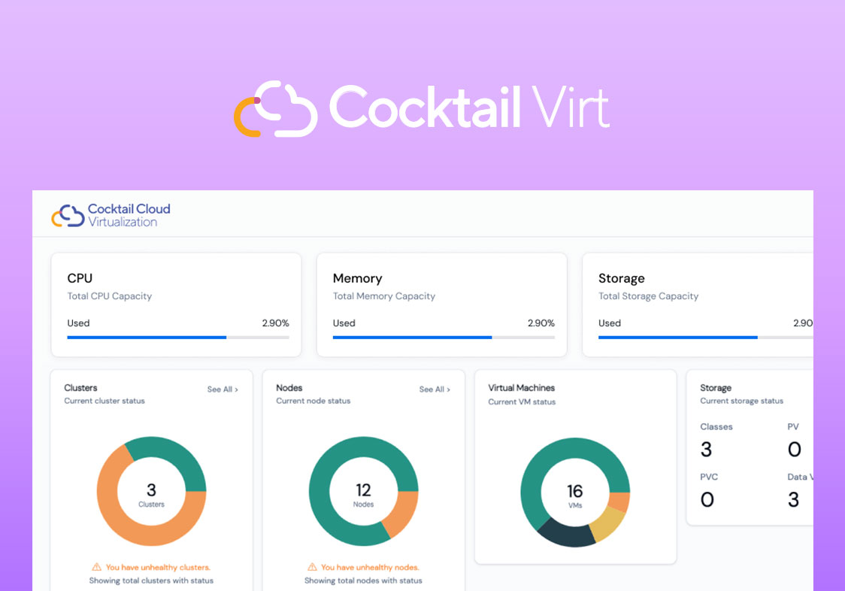
Task: Click the PVC count in Storage card
Action: click(x=707, y=499)
